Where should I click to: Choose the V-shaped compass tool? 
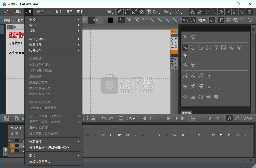(x=193, y=65)
